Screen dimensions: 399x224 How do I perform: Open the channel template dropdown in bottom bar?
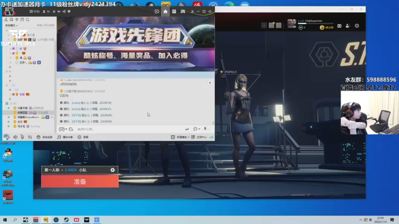(x=180, y=137)
